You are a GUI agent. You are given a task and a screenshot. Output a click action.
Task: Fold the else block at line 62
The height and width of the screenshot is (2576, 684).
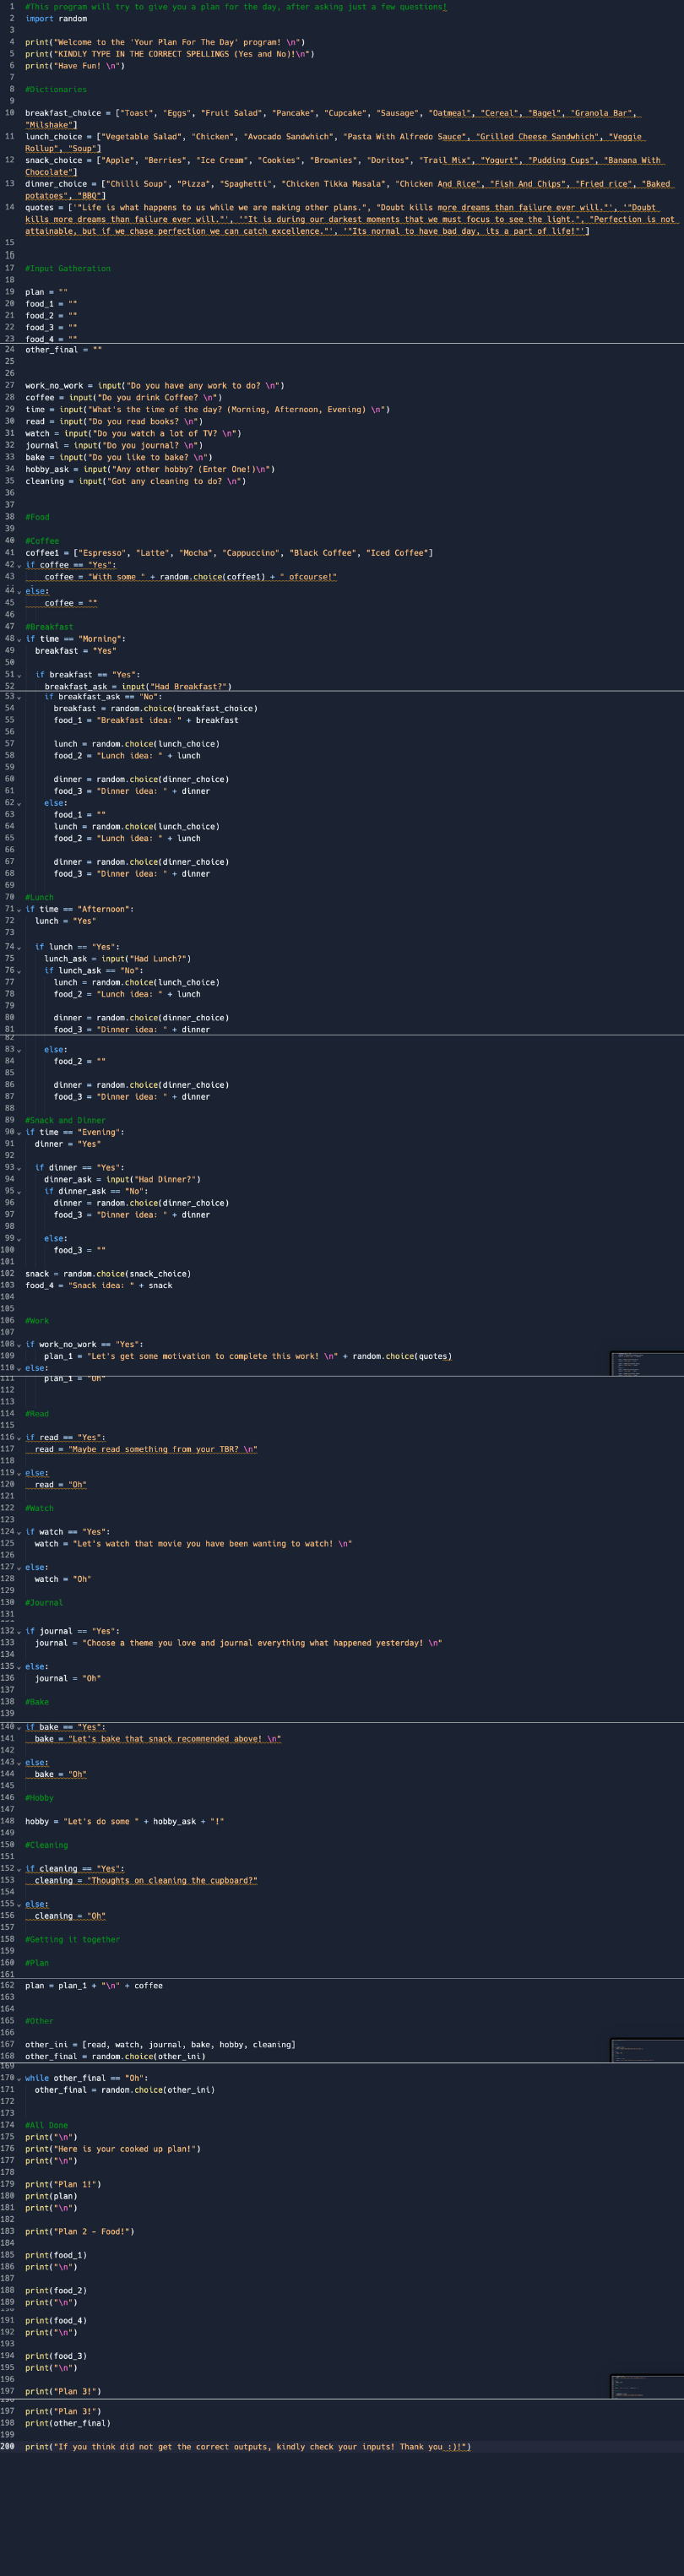click(19, 803)
